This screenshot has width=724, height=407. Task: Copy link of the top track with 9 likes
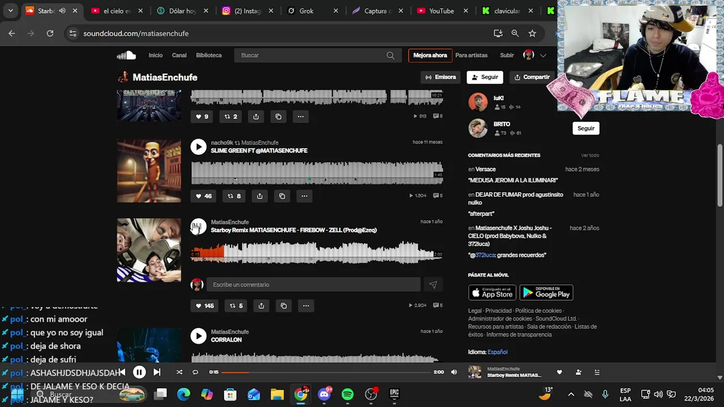[x=278, y=116]
